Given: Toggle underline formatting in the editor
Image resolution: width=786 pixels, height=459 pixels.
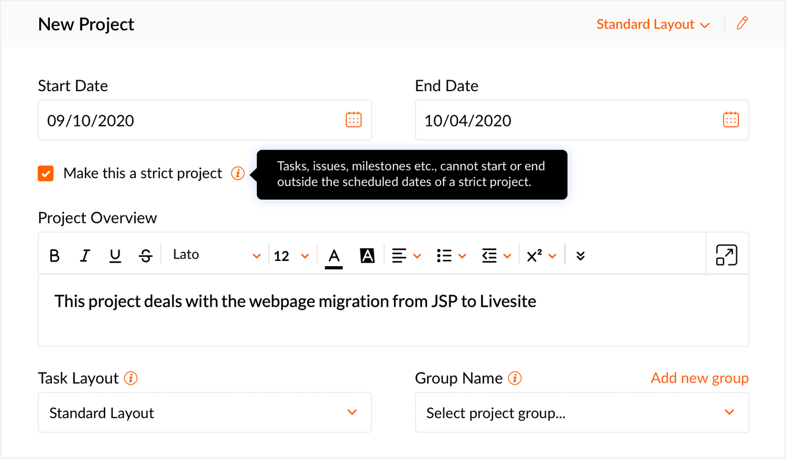Looking at the screenshot, I should pyautogui.click(x=115, y=256).
